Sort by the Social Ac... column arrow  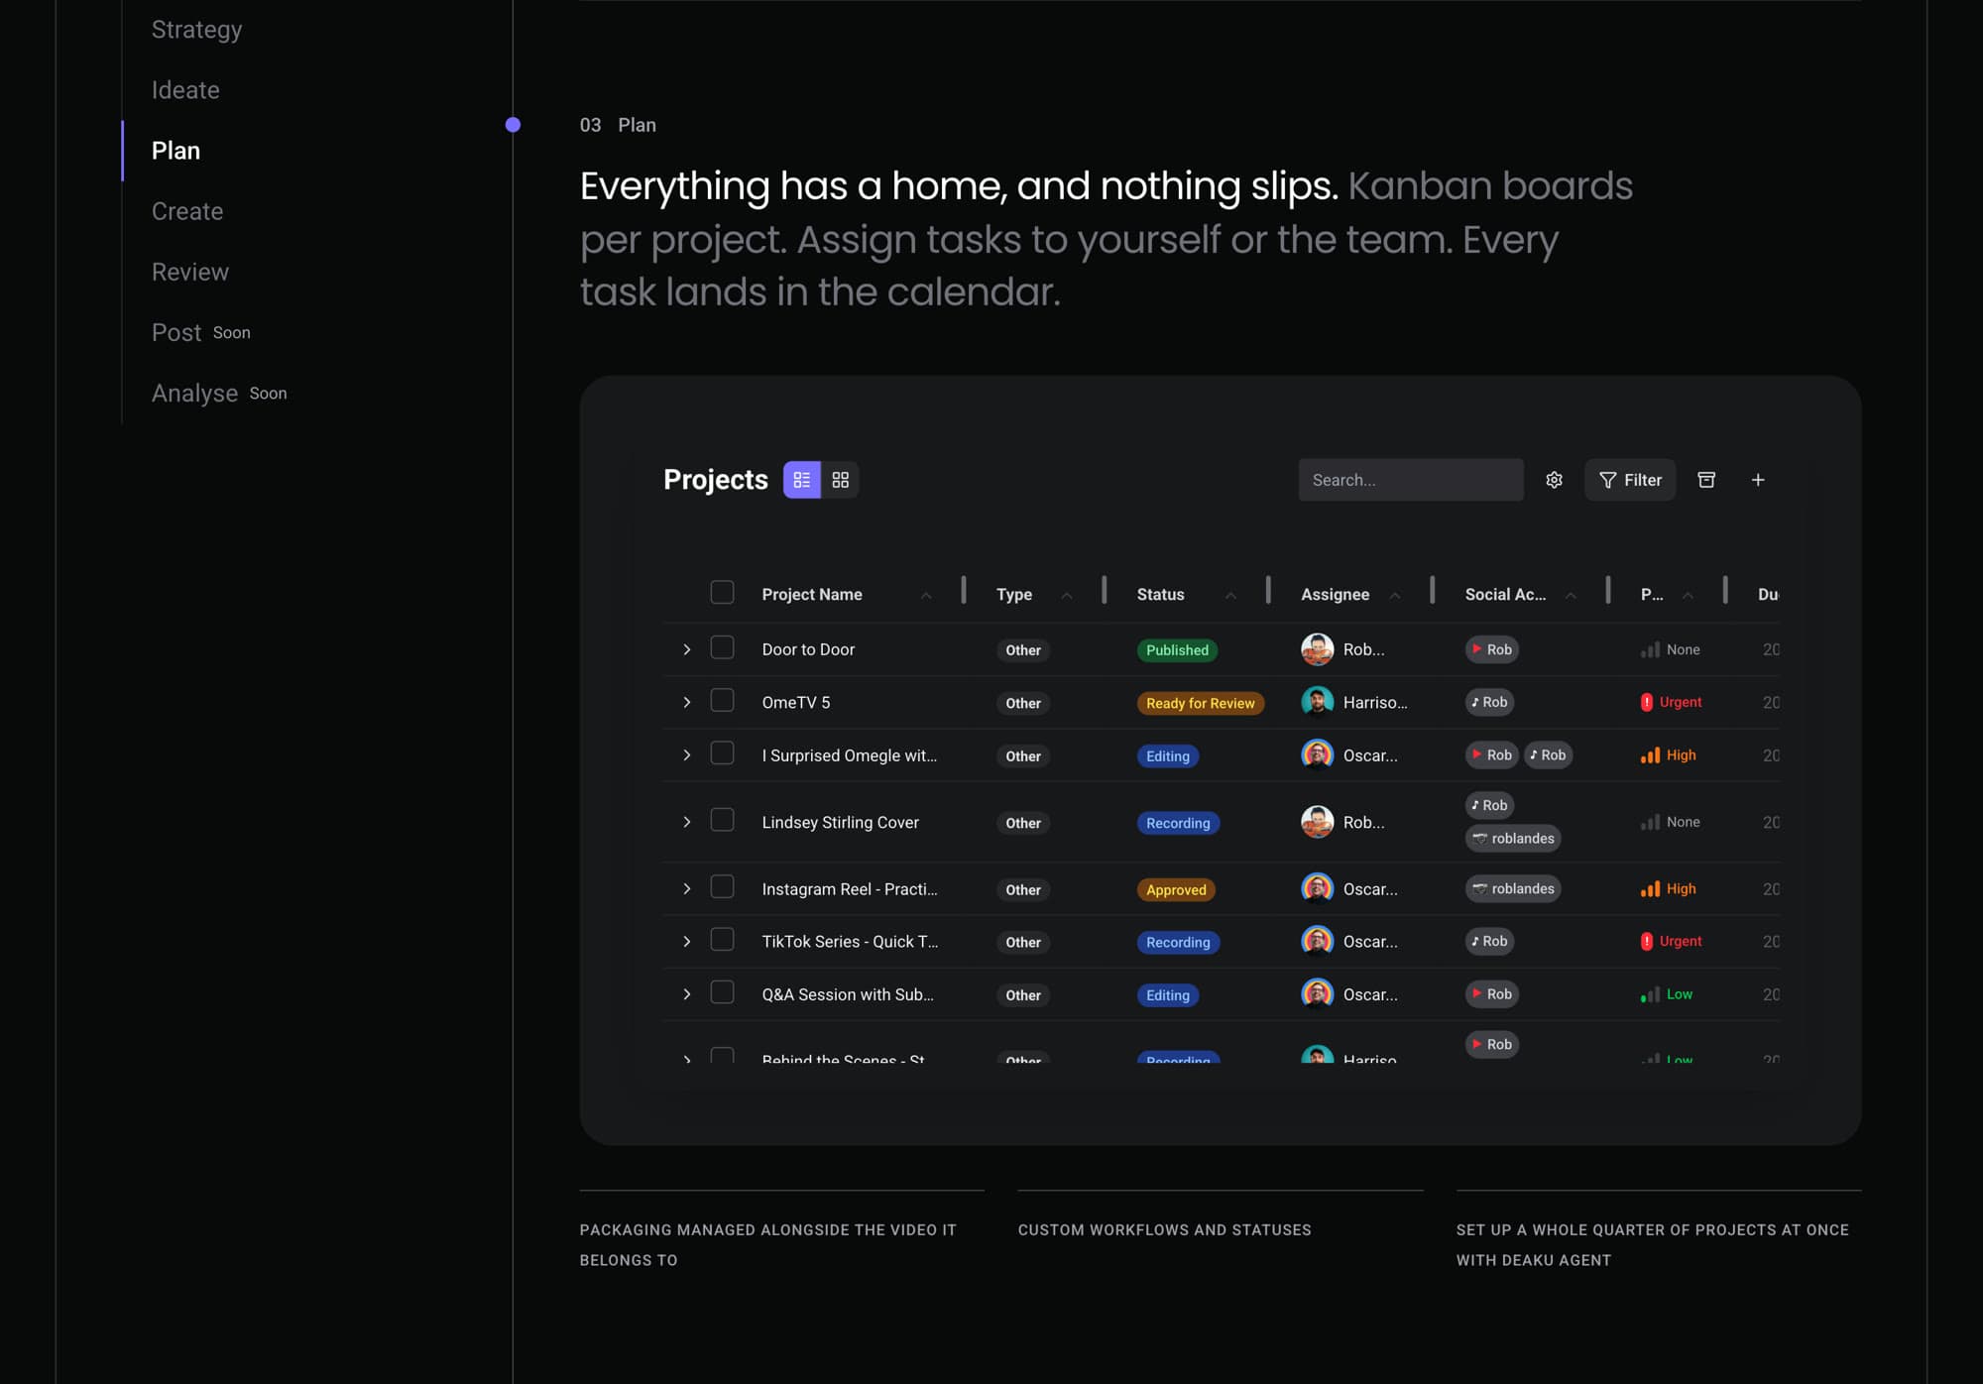pyautogui.click(x=1571, y=595)
